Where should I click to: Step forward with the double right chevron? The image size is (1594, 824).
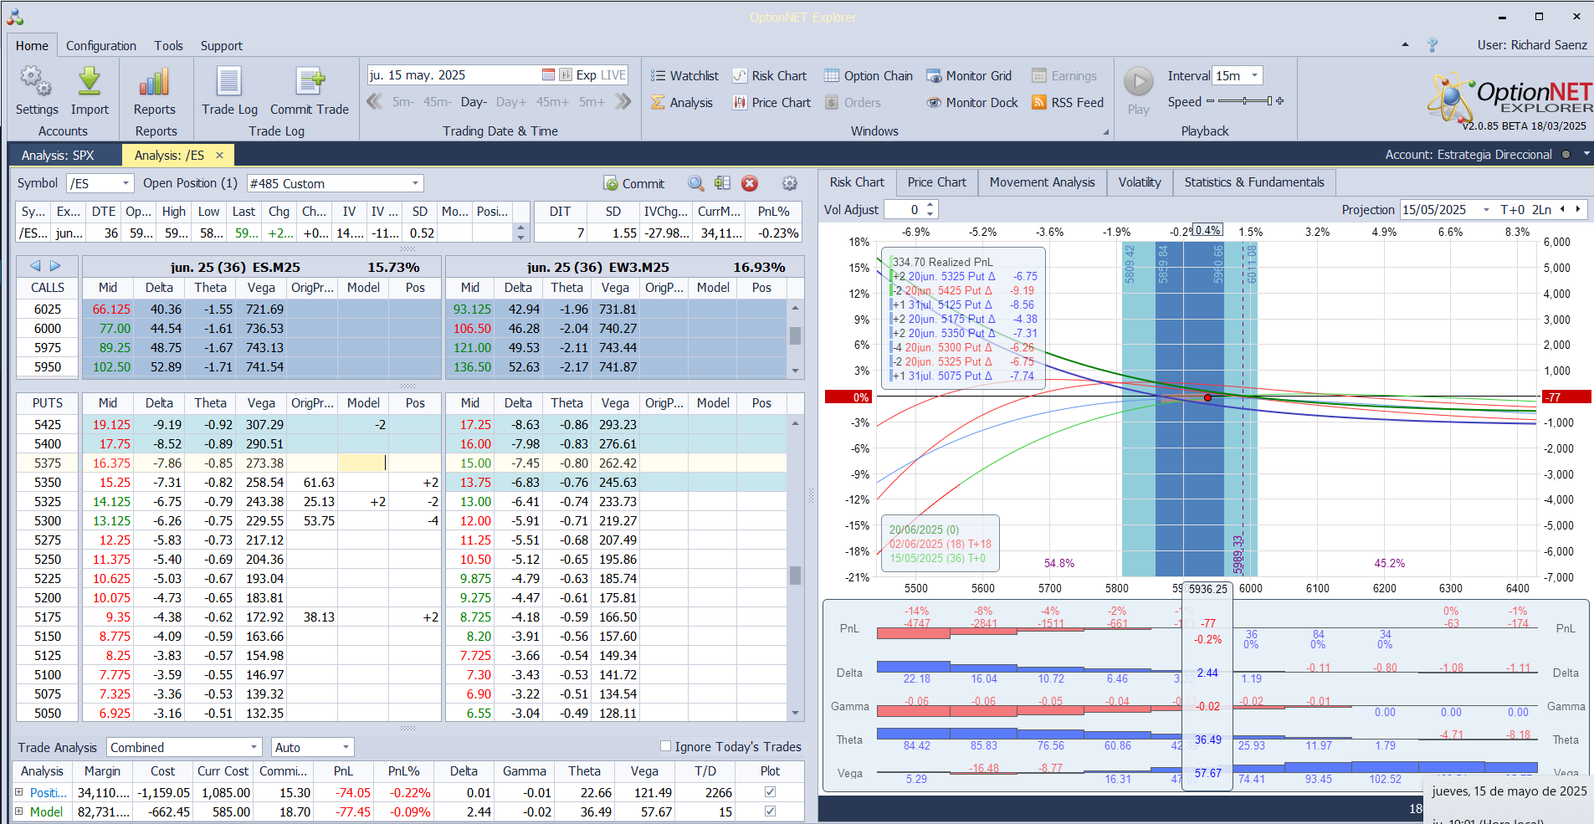(x=623, y=102)
